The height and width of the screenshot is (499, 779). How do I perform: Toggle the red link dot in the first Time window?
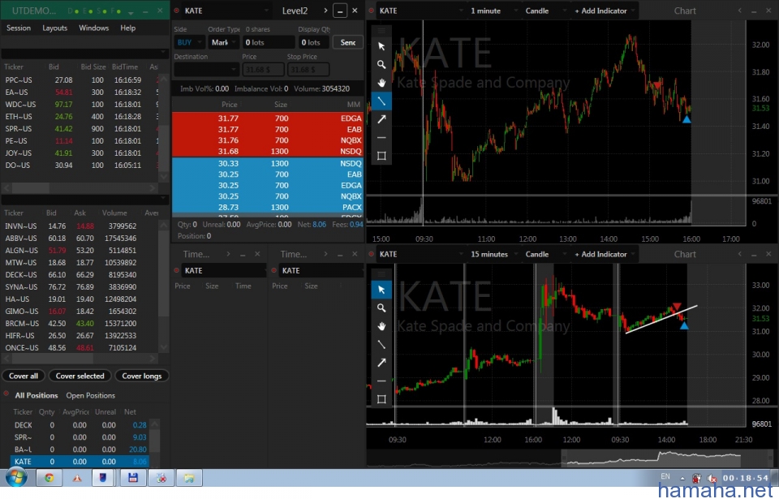point(177,270)
